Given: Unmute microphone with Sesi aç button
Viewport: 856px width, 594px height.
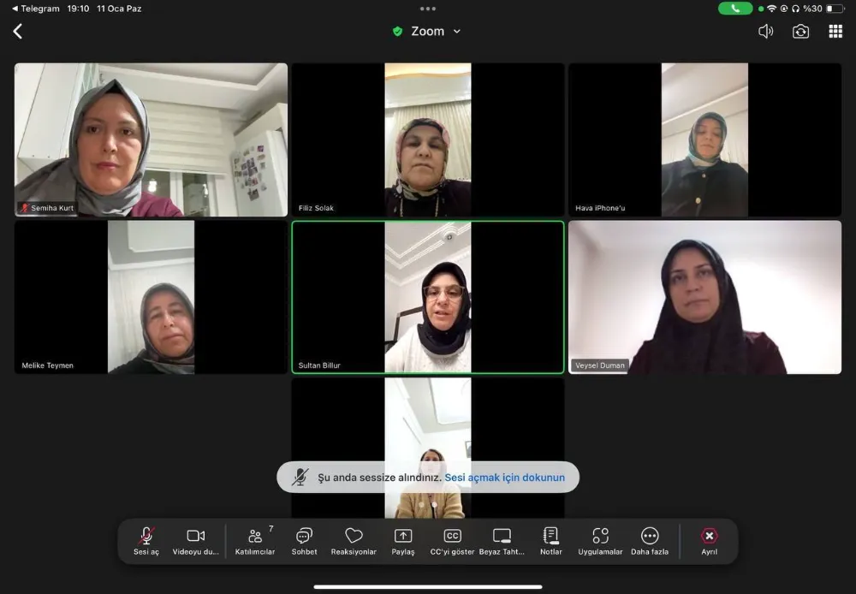Looking at the screenshot, I should click(146, 541).
